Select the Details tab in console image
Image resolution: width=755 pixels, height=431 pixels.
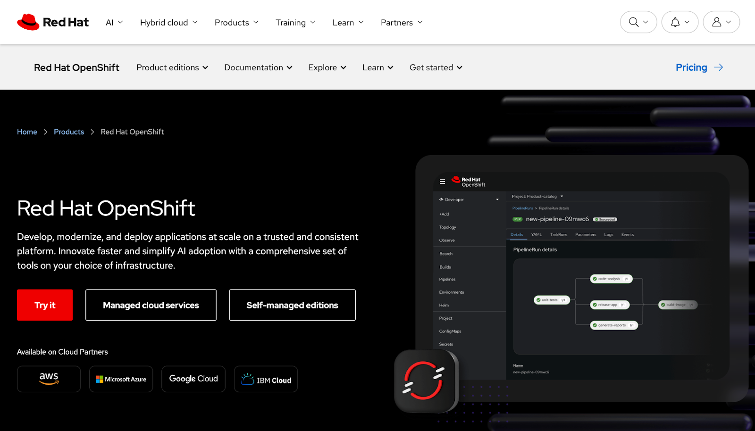click(x=517, y=235)
